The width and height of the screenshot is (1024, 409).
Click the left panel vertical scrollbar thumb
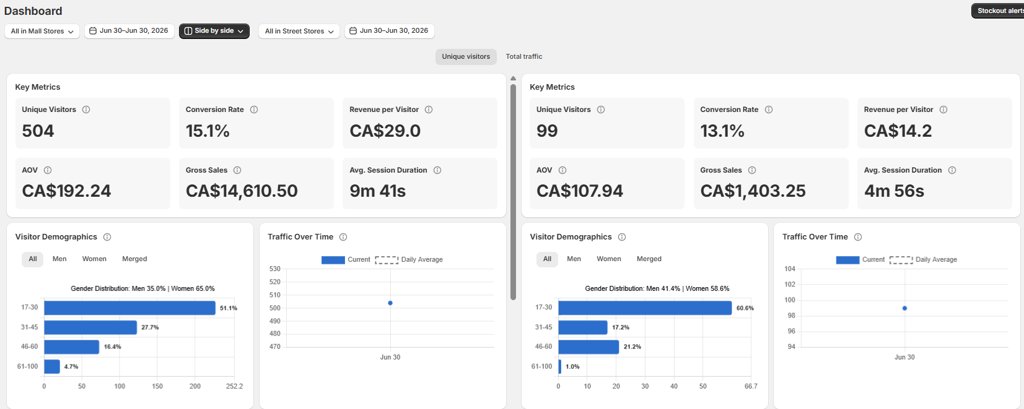513,192
